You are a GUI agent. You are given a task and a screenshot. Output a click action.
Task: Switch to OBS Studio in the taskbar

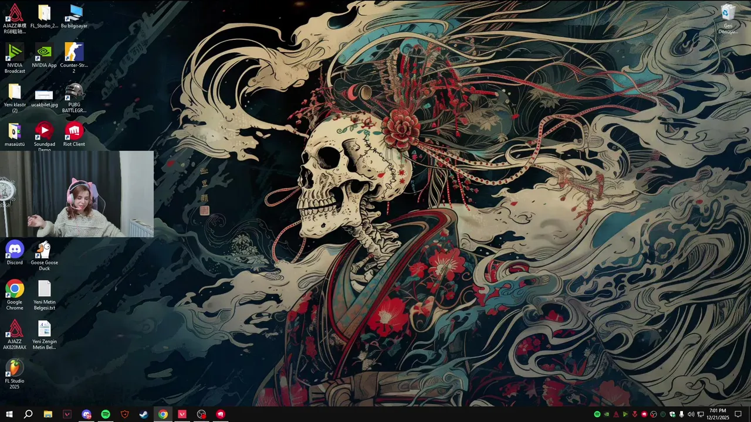201,414
